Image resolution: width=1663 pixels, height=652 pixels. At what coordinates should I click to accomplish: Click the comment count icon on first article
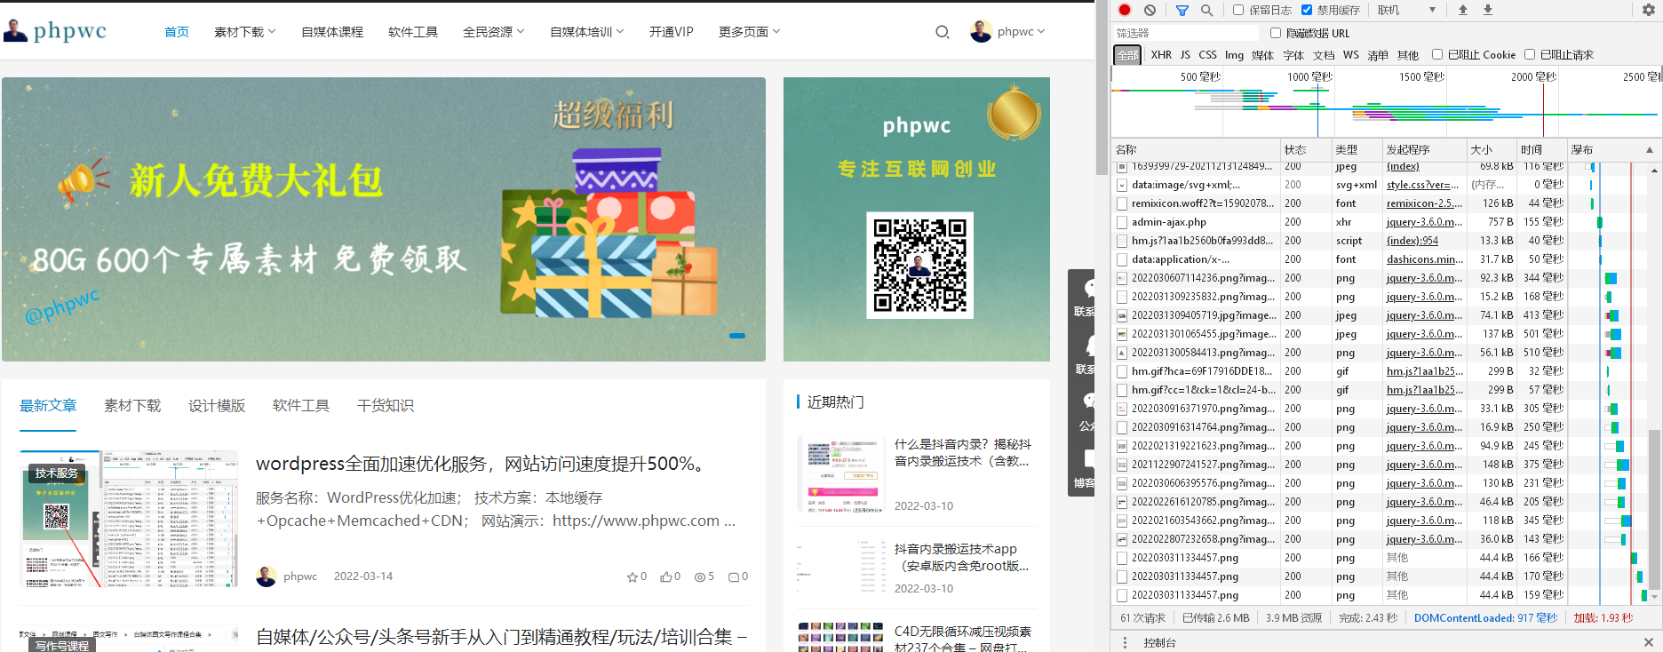[734, 577]
